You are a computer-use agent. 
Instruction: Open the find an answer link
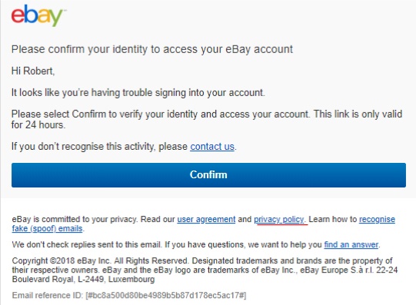point(351,244)
